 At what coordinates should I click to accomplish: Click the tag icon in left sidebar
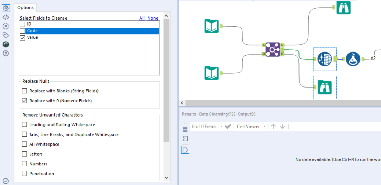[x=6, y=35]
